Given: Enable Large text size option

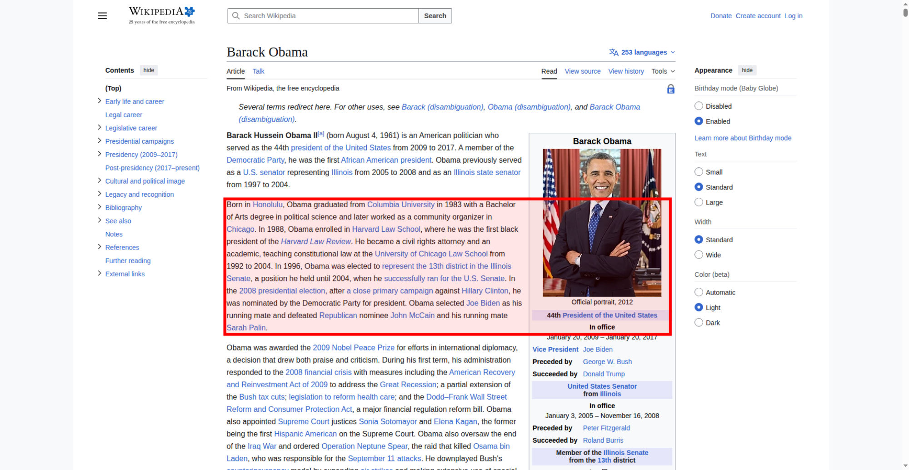Looking at the screenshot, I should [699, 202].
